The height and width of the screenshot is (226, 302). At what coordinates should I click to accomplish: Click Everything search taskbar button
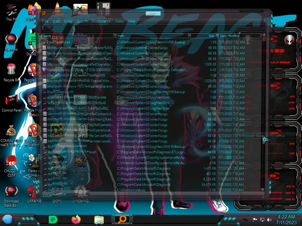coord(122,220)
